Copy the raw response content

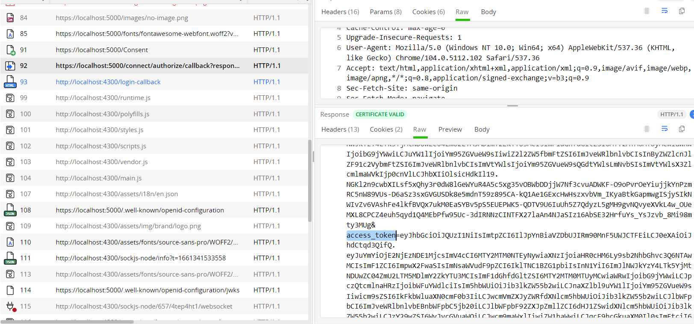coord(682,129)
